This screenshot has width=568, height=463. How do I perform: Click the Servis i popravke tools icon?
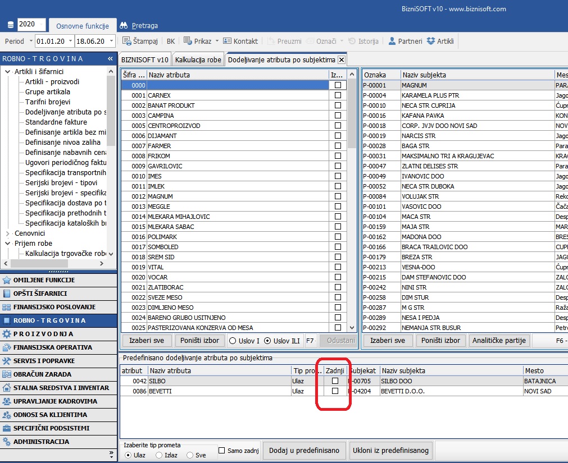click(x=7, y=361)
